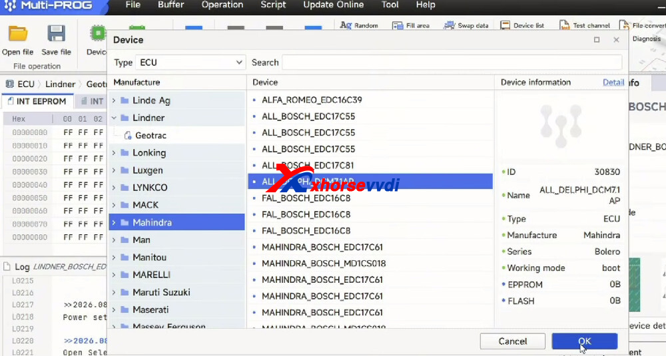Image resolution: width=666 pixels, height=356 pixels.
Task: Expand the MACK manufacturer
Action: 114,205
